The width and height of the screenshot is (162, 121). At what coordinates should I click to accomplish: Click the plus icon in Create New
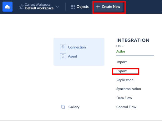point(98,7)
